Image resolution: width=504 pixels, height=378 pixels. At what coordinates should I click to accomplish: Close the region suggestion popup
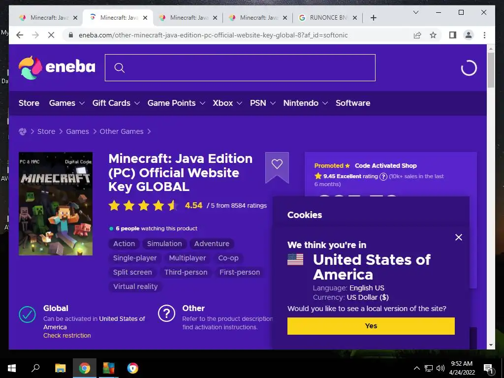pyautogui.click(x=459, y=237)
